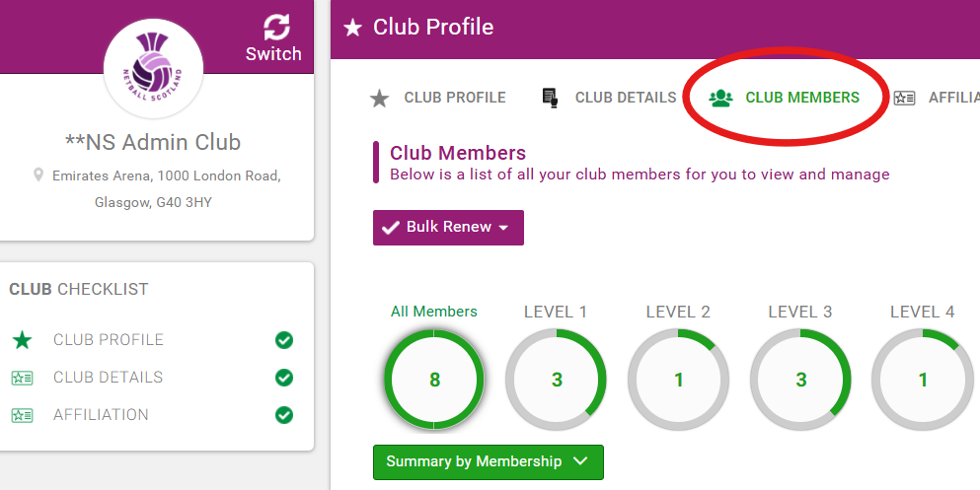The height and width of the screenshot is (490, 980).
Task: Click the Netball Scotland club logo
Action: 153,68
